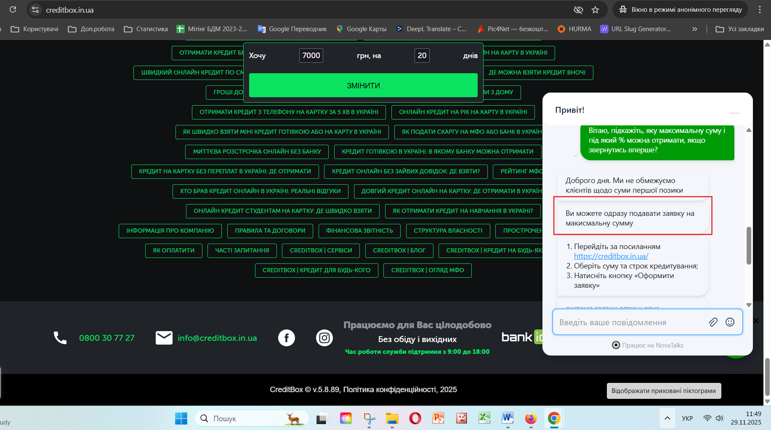771x430 pixels.
Task: Open CREDITBOX | ОГЛЯД МФО tag
Action: (x=428, y=270)
